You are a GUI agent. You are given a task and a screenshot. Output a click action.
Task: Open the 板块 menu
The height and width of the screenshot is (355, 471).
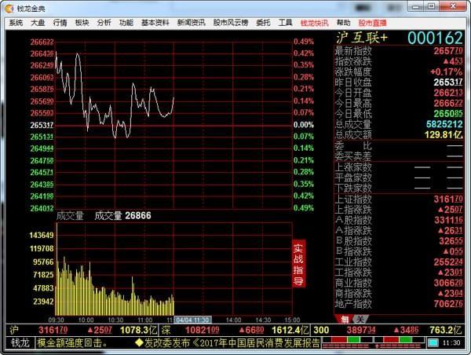82,23
